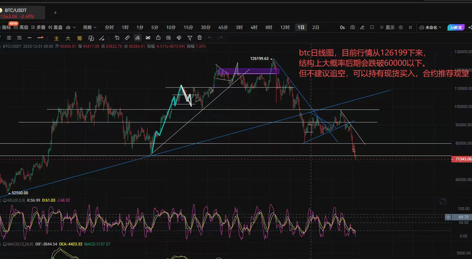Viewport: 472px width, 259px height.
Task: Select the horizontal line drawing tool
Action: [30, 38]
